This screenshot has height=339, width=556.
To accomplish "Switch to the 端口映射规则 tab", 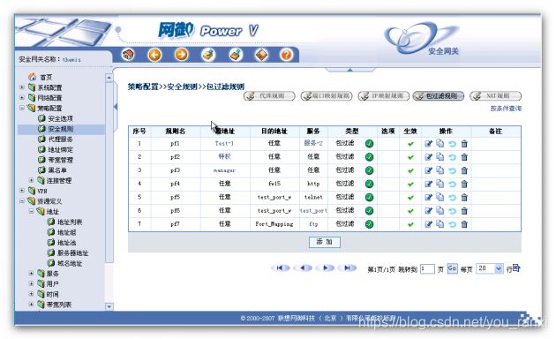I will tap(327, 95).
